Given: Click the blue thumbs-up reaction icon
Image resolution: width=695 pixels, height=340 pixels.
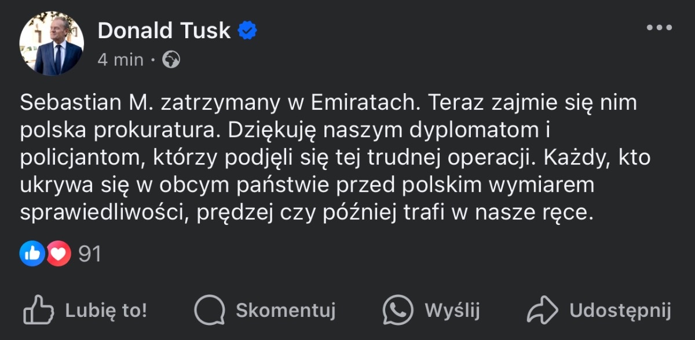Looking at the screenshot, I should pos(32,254).
